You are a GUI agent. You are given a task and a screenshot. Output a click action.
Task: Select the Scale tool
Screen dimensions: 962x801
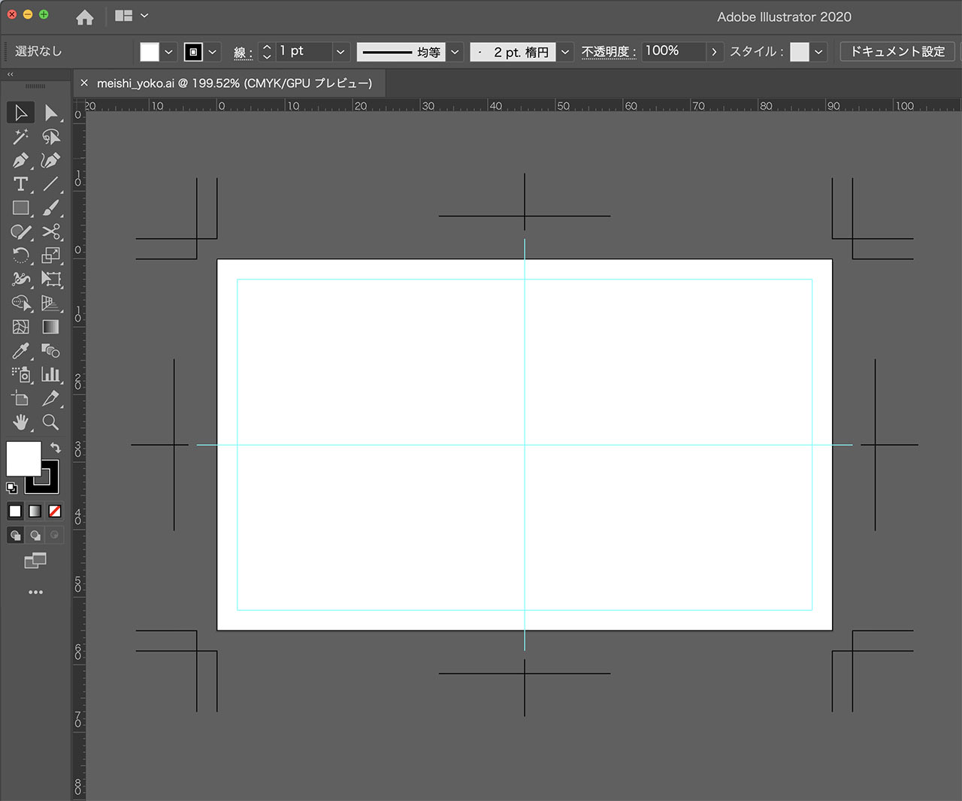[50, 255]
